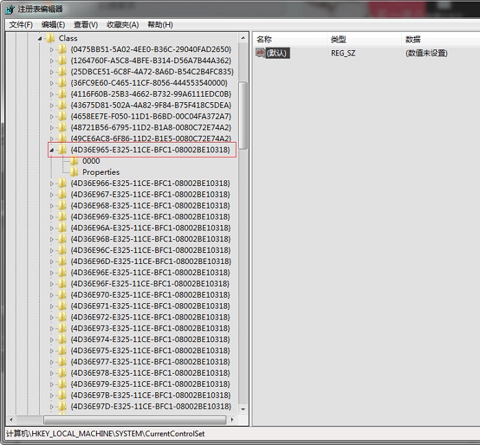This screenshot has height=445, width=480.
Task: Click the folder icon of {4D36E96E-E325-11CE-BFC1-08002BE10318}
Action: 62,272
